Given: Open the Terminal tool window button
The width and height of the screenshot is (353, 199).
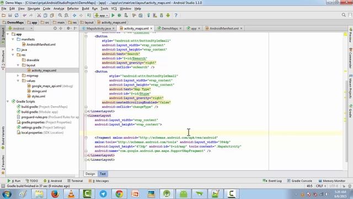Looking at the screenshot, I should point(75,181).
